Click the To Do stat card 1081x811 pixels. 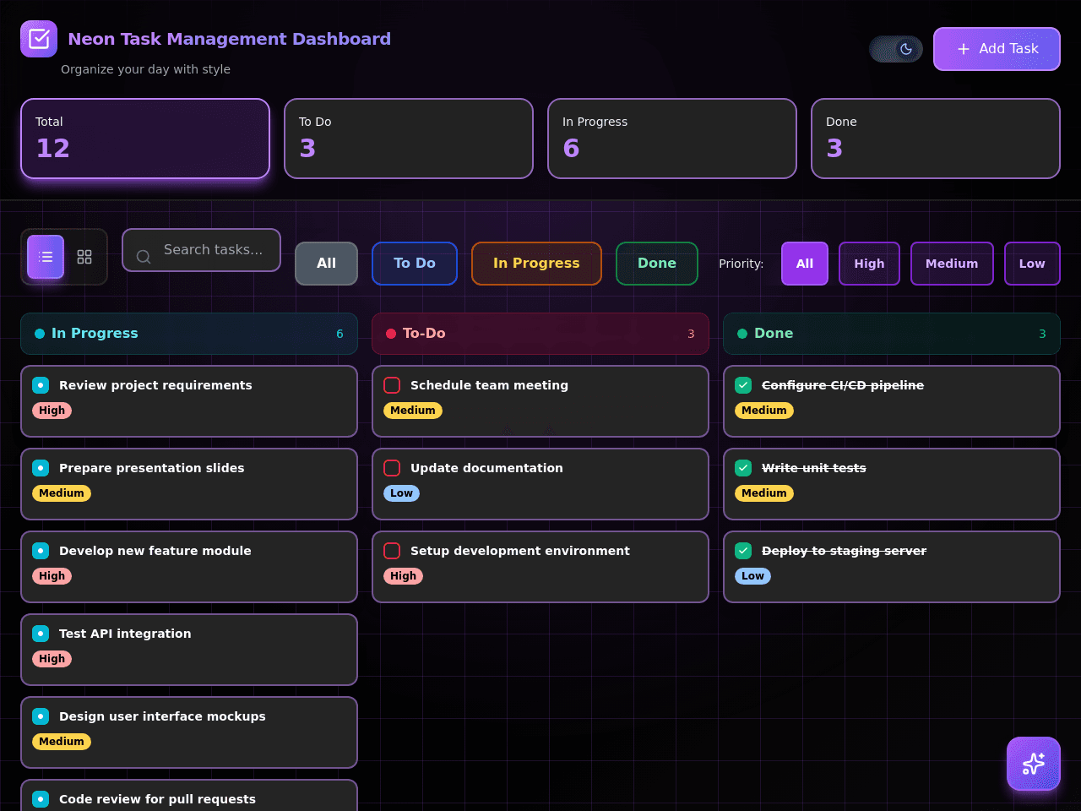tap(409, 139)
